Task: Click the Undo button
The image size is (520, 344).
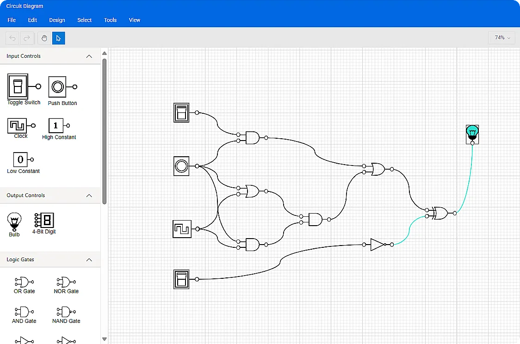Action: tap(12, 38)
